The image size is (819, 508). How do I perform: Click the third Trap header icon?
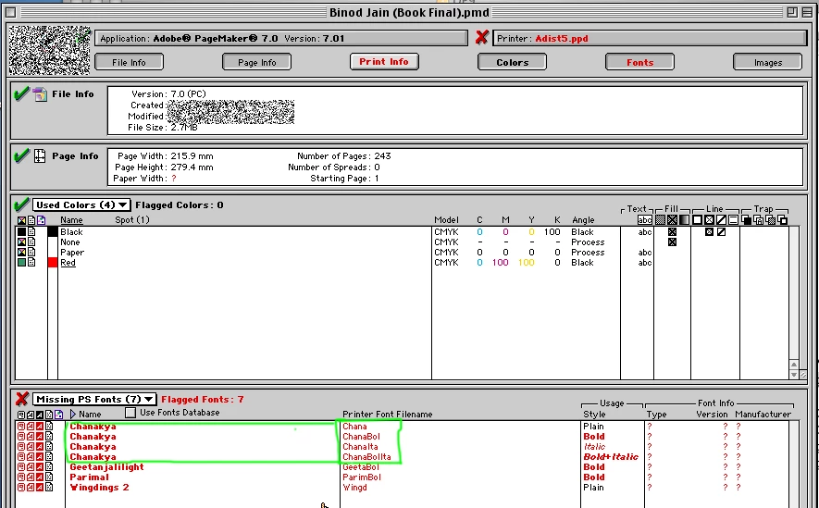click(770, 220)
